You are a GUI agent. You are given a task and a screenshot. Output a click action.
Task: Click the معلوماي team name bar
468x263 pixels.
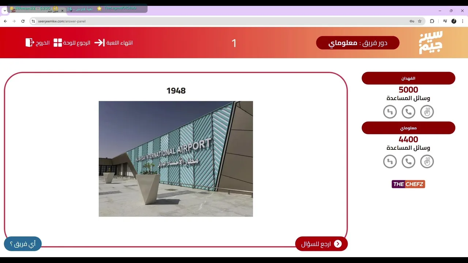point(408,128)
